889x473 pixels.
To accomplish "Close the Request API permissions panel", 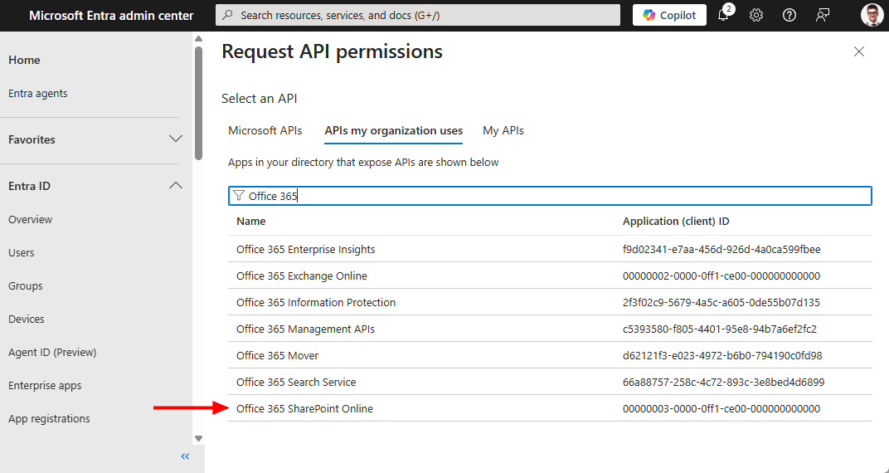I will coord(859,51).
